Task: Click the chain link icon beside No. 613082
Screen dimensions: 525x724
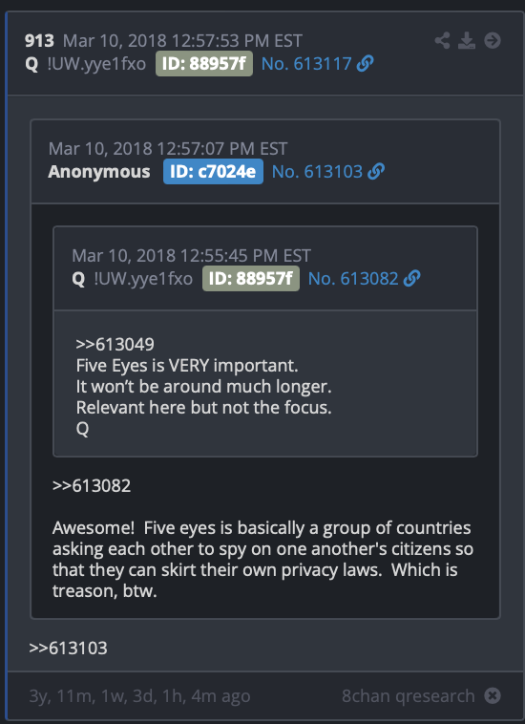Action: point(411,279)
